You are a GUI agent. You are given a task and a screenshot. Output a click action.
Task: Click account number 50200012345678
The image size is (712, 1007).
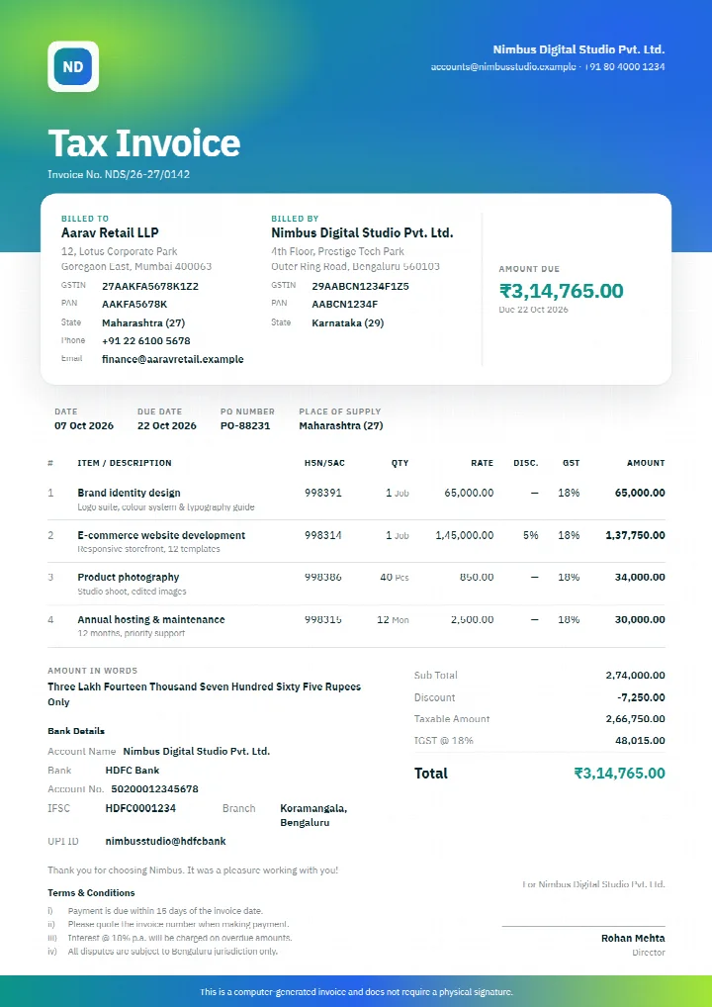[x=154, y=788]
